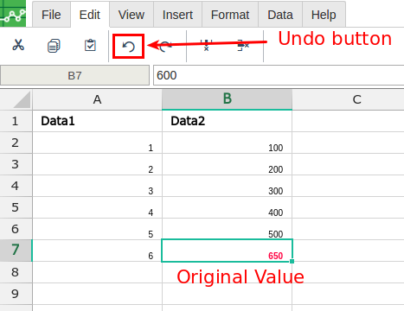The height and width of the screenshot is (311, 404).
Task: Select the cell containing 650
Action: [x=228, y=251]
